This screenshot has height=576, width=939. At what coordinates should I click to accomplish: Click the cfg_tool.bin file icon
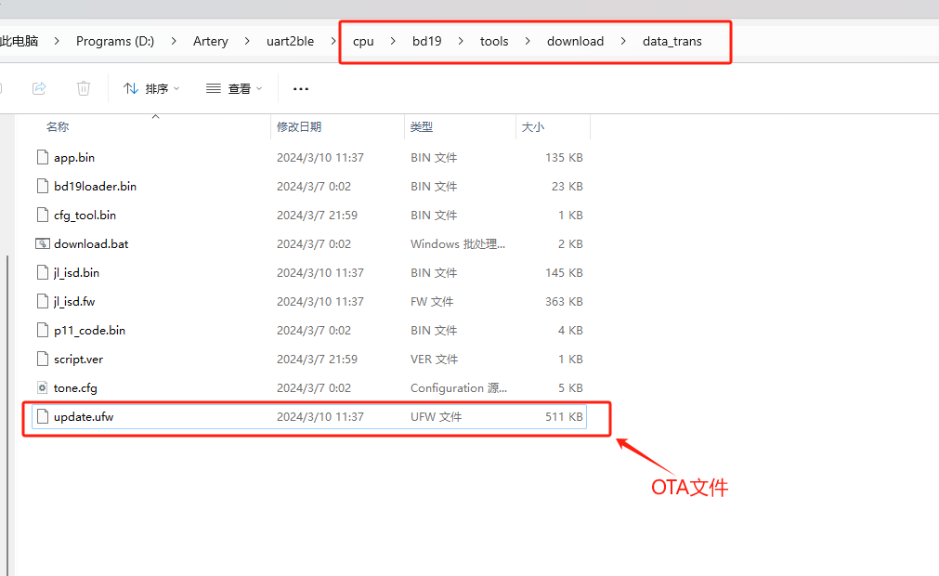coord(43,215)
